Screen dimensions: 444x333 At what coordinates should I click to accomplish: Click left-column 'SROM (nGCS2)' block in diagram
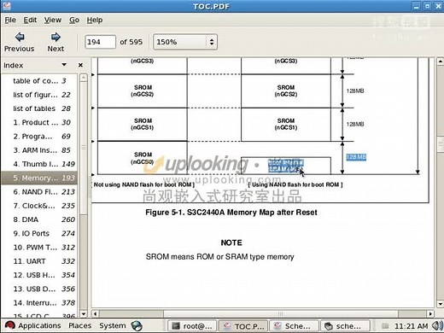(x=143, y=91)
